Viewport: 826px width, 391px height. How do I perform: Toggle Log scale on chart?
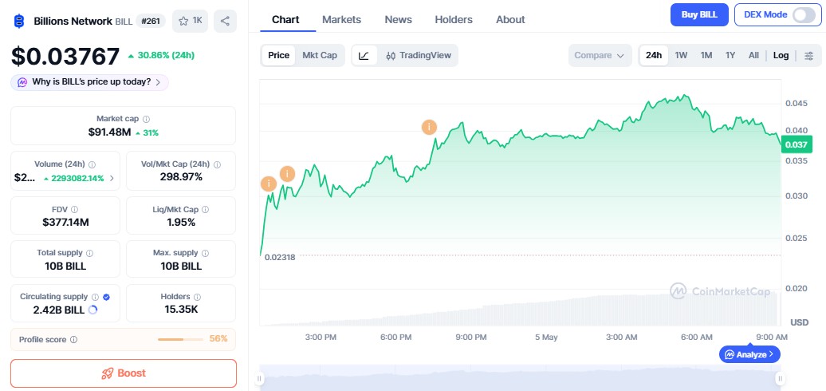pos(781,55)
